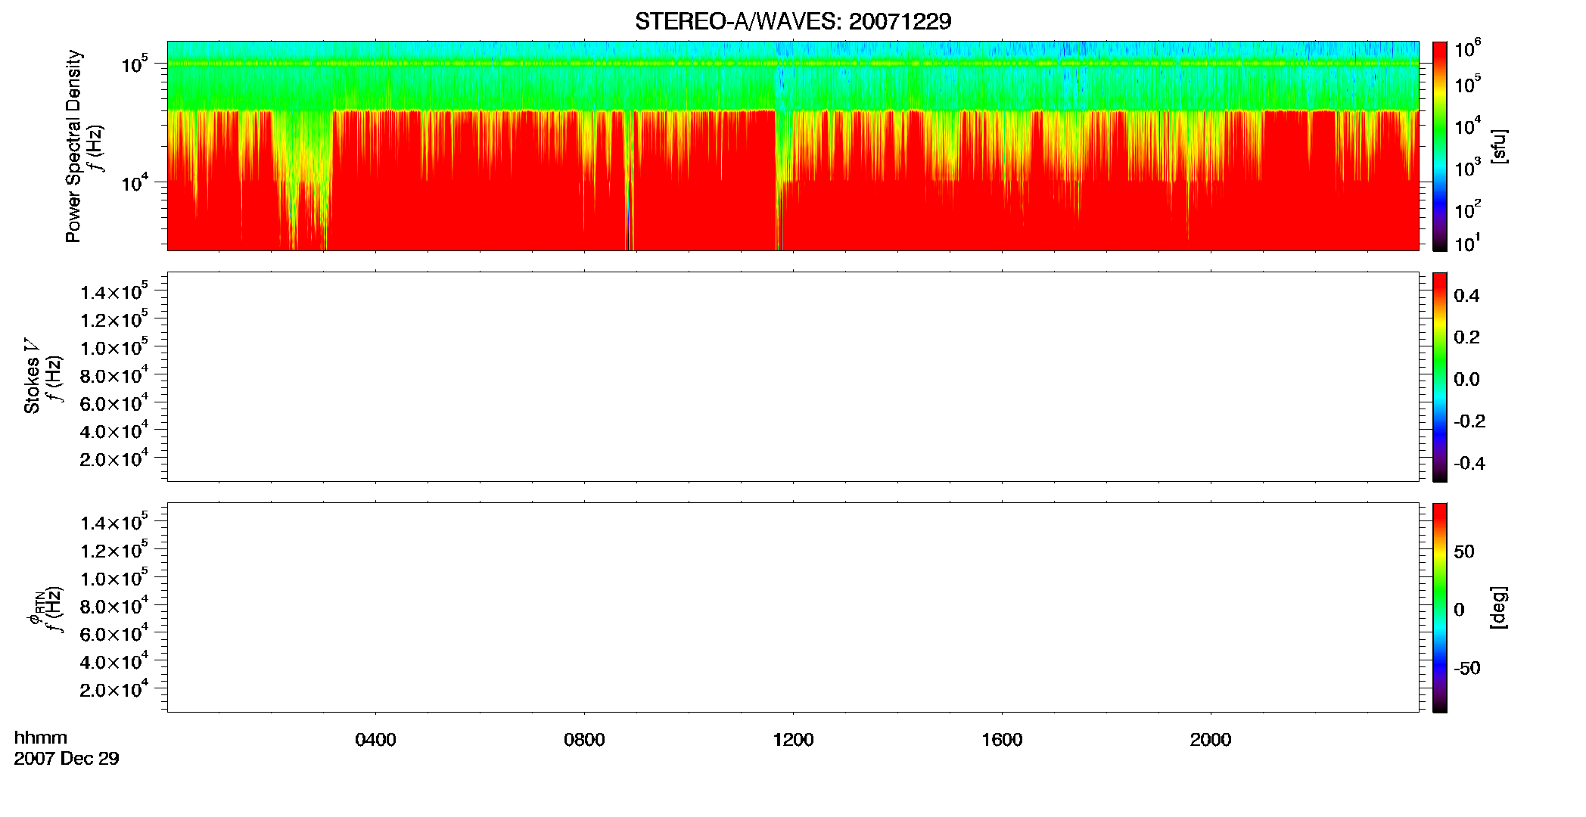Click the power spectral density color bar
This screenshot has width=1586, height=817.
click(1440, 146)
